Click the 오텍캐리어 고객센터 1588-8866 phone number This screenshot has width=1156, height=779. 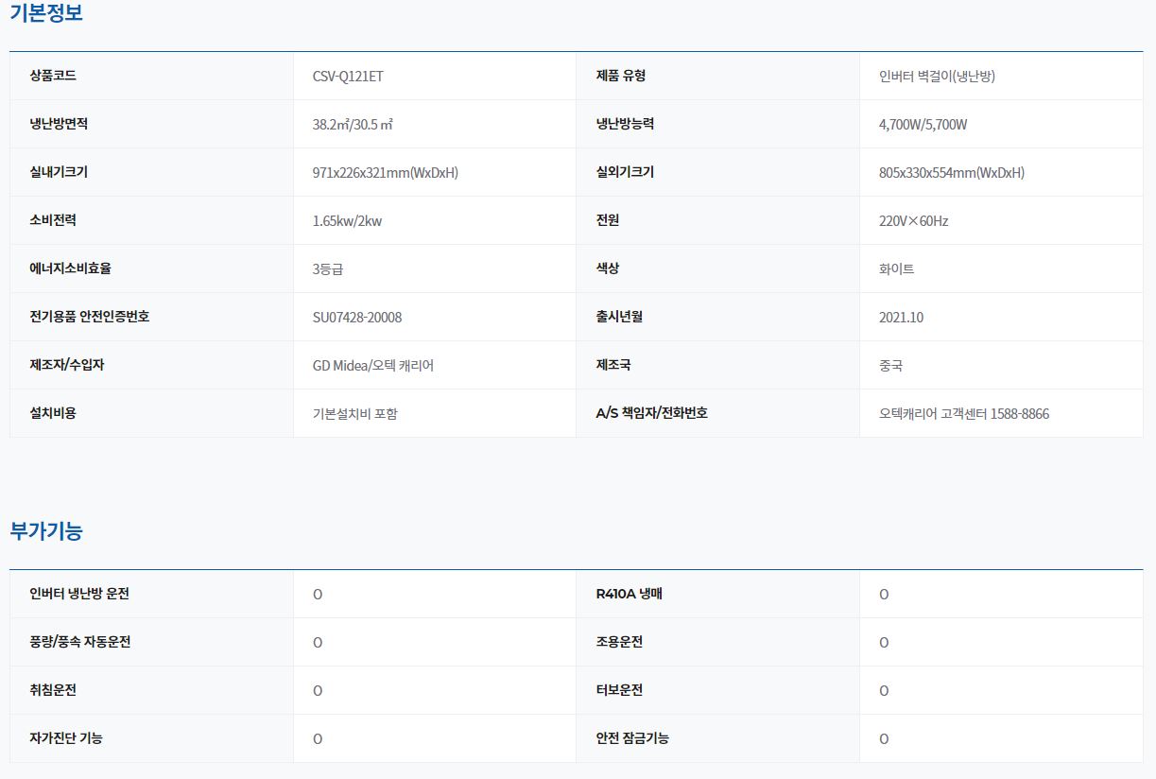[x=963, y=414]
